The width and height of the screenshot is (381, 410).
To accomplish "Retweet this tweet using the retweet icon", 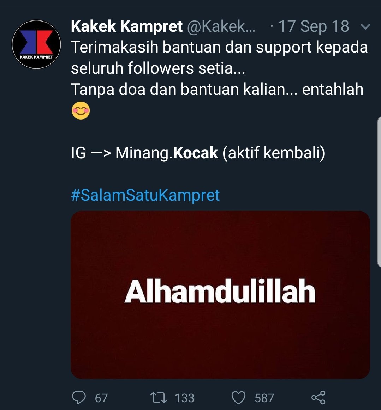I will pos(159,398).
